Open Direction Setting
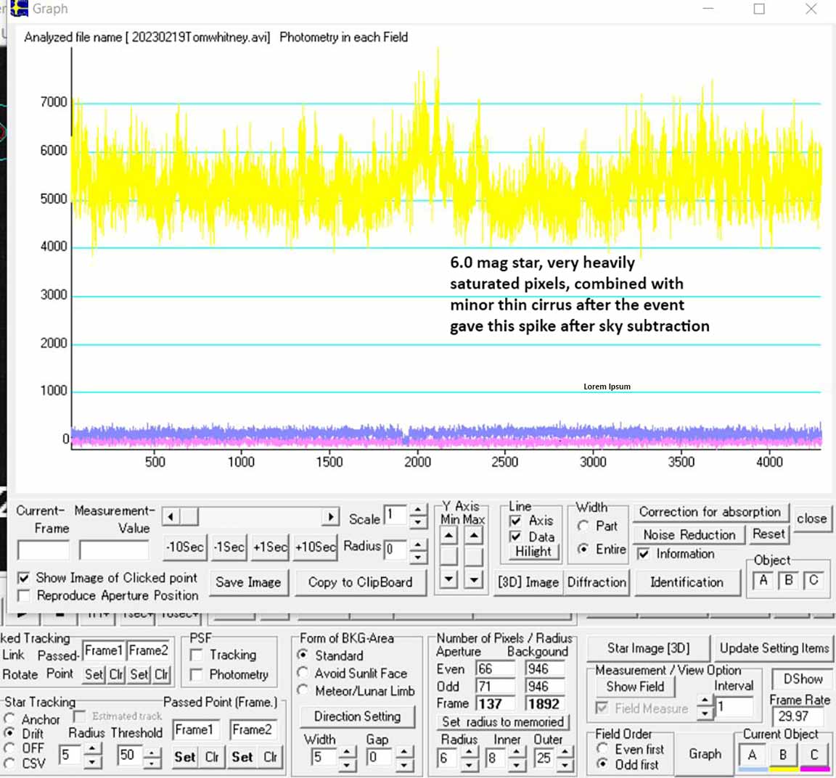This screenshot has width=836, height=778. [x=357, y=716]
